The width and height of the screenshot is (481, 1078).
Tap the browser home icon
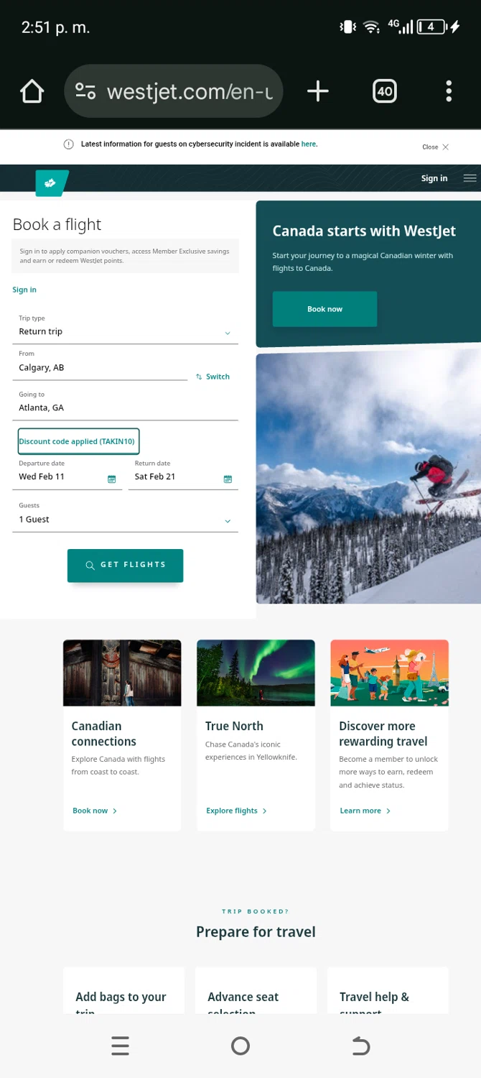coord(32,91)
